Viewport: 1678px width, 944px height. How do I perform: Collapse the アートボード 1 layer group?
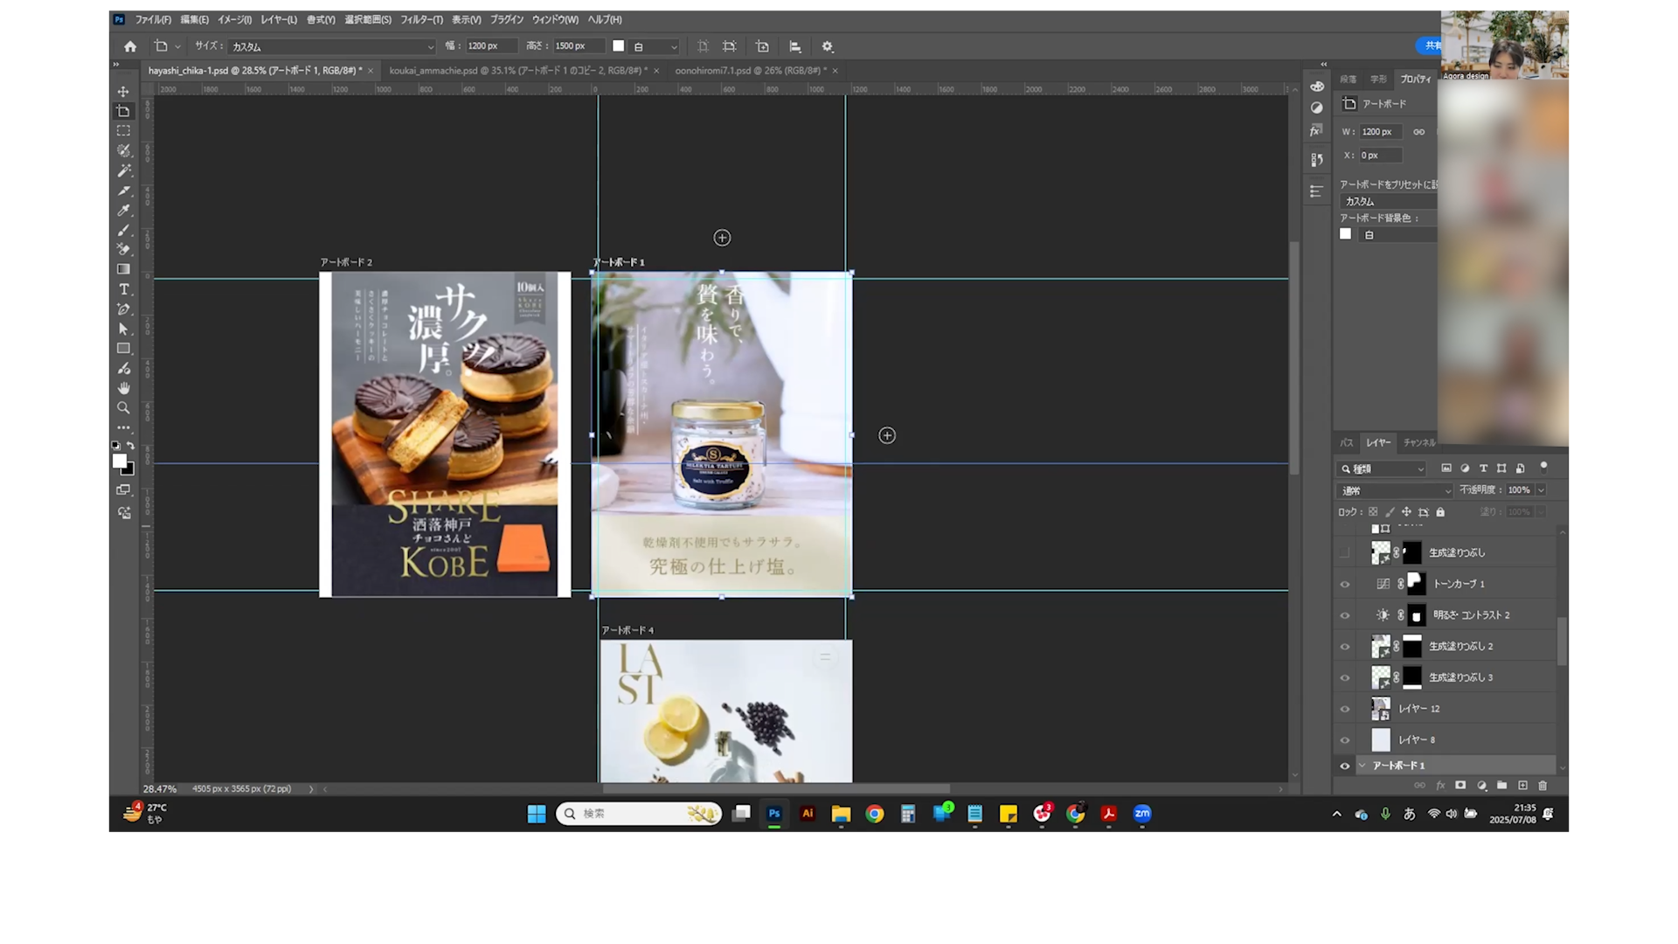(1362, 766)
